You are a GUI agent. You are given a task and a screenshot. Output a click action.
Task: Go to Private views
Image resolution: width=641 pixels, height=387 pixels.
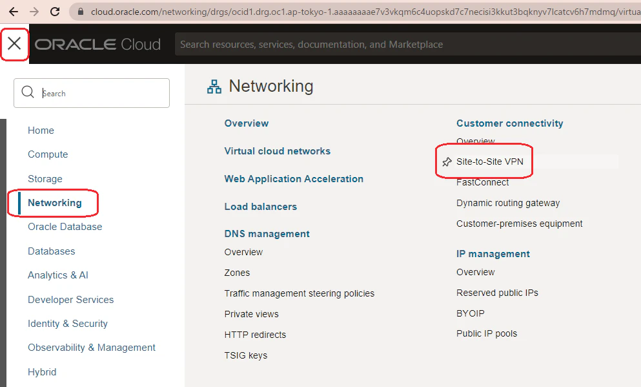pos(251,314)
